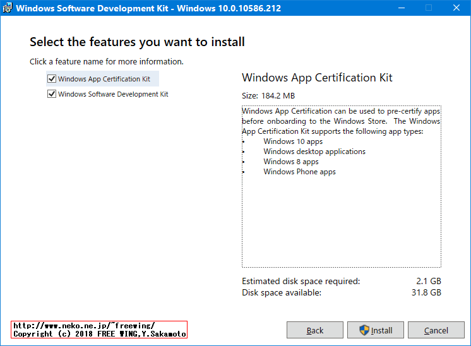Click the 'Size: 184.2 MB' text
Viewport: 471px width, 346px height.
click(268, 96)
